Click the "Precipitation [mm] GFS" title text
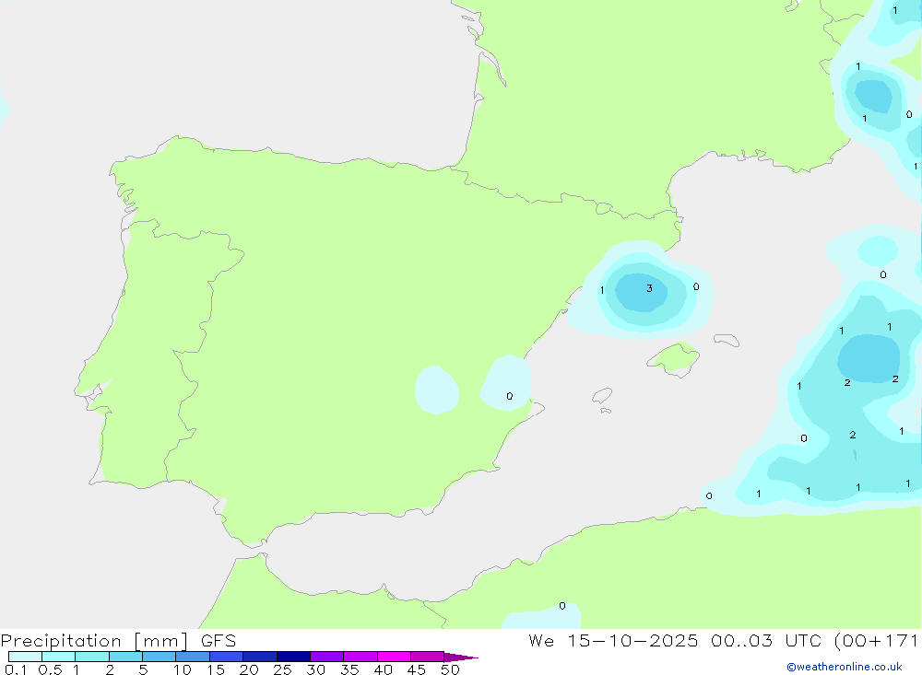 [118, 641]
